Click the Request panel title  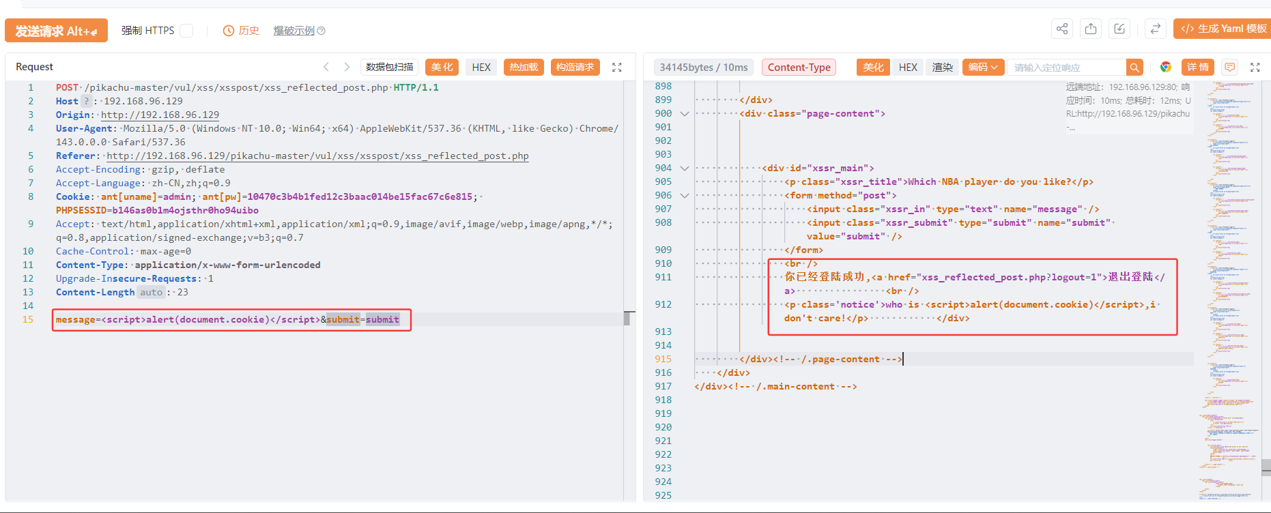[34, 67]
